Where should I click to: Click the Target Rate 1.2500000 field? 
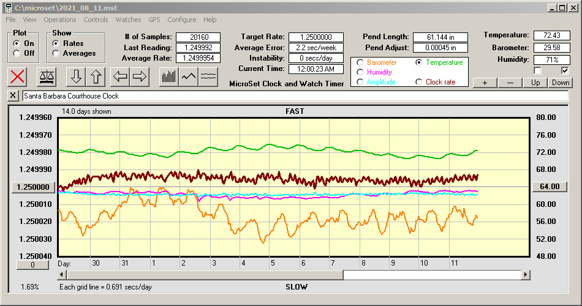point(316,37)
